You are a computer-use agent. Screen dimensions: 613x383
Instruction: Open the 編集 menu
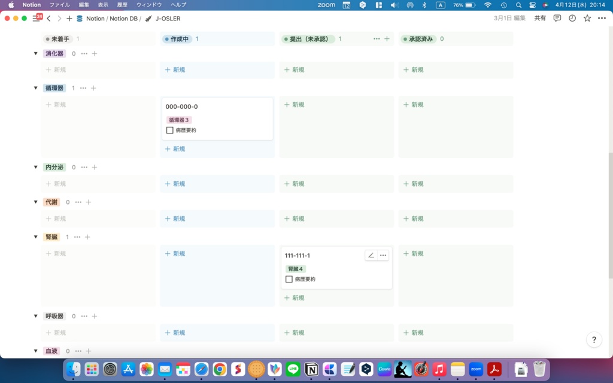point(84,5)
